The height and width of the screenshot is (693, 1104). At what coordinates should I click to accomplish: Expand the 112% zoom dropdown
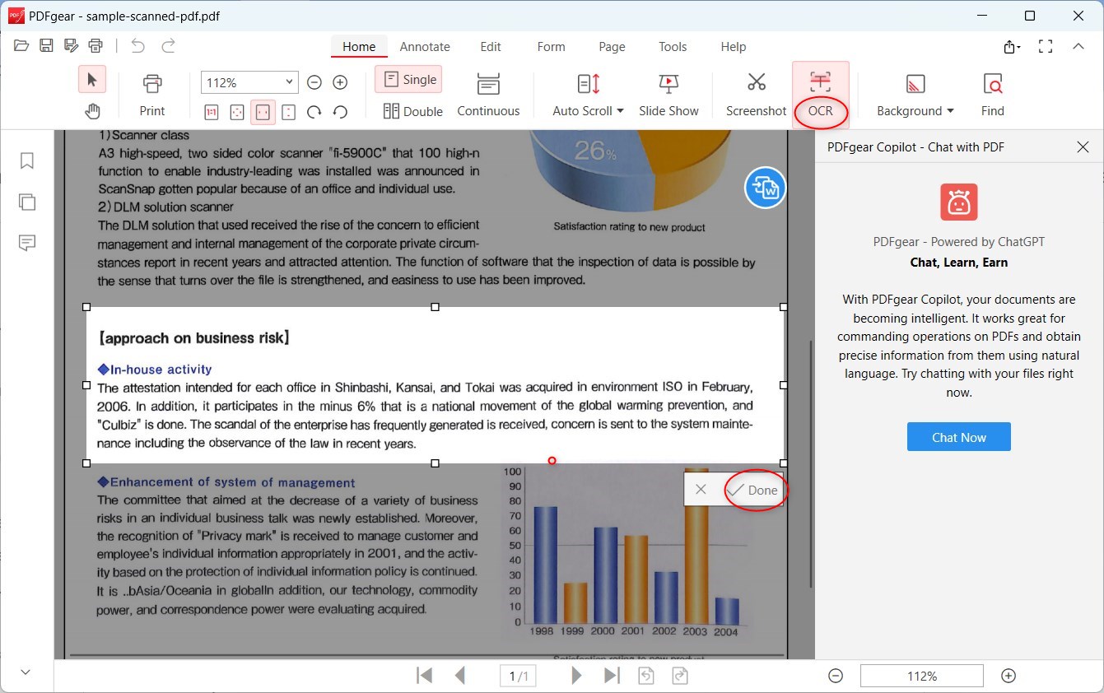288,81
